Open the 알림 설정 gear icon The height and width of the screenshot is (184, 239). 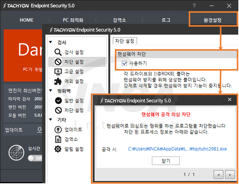point(58,149)
